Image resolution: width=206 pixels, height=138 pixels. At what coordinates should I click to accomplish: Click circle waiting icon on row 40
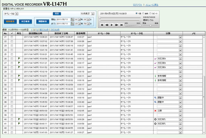click(x=155, y=119)
